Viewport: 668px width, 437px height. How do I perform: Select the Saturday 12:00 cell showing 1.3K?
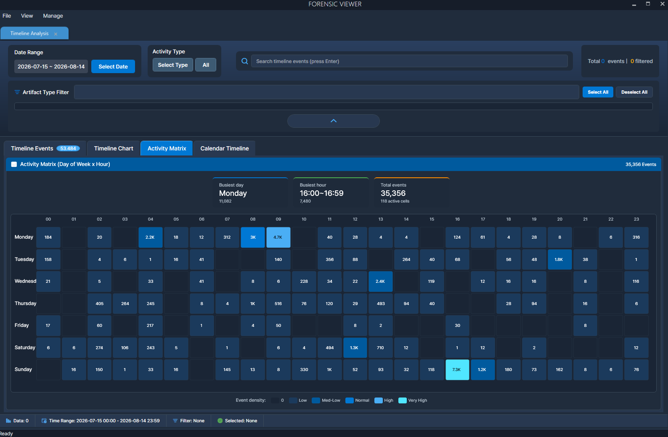tap(355, 348)
